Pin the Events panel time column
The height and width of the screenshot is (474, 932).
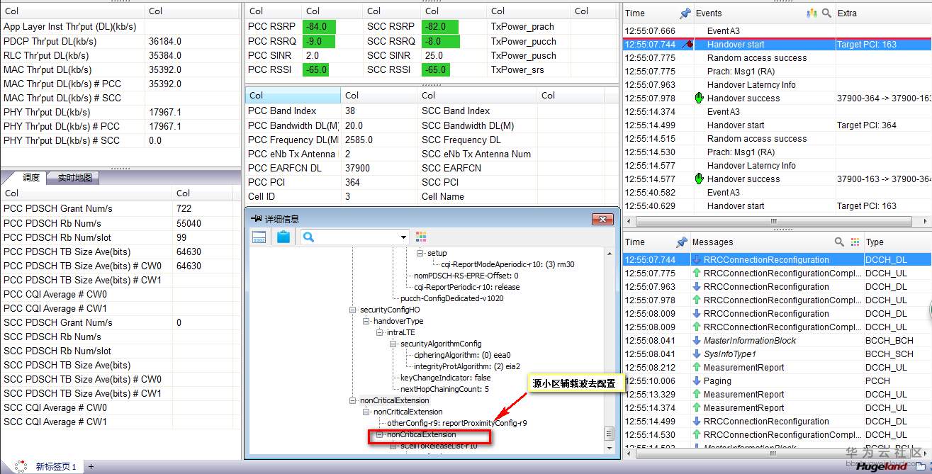(x=685, y=13)
